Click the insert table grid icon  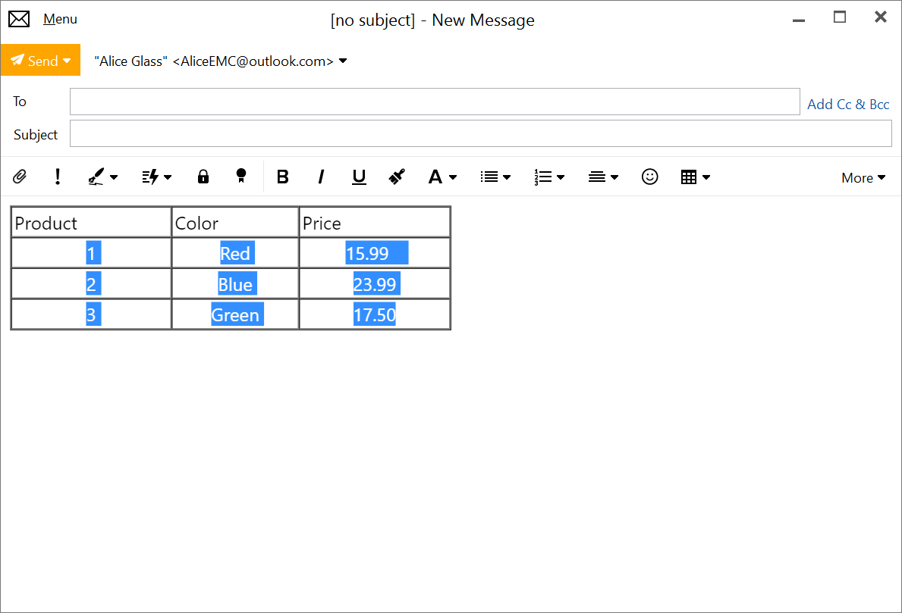(x=689, y=177)
